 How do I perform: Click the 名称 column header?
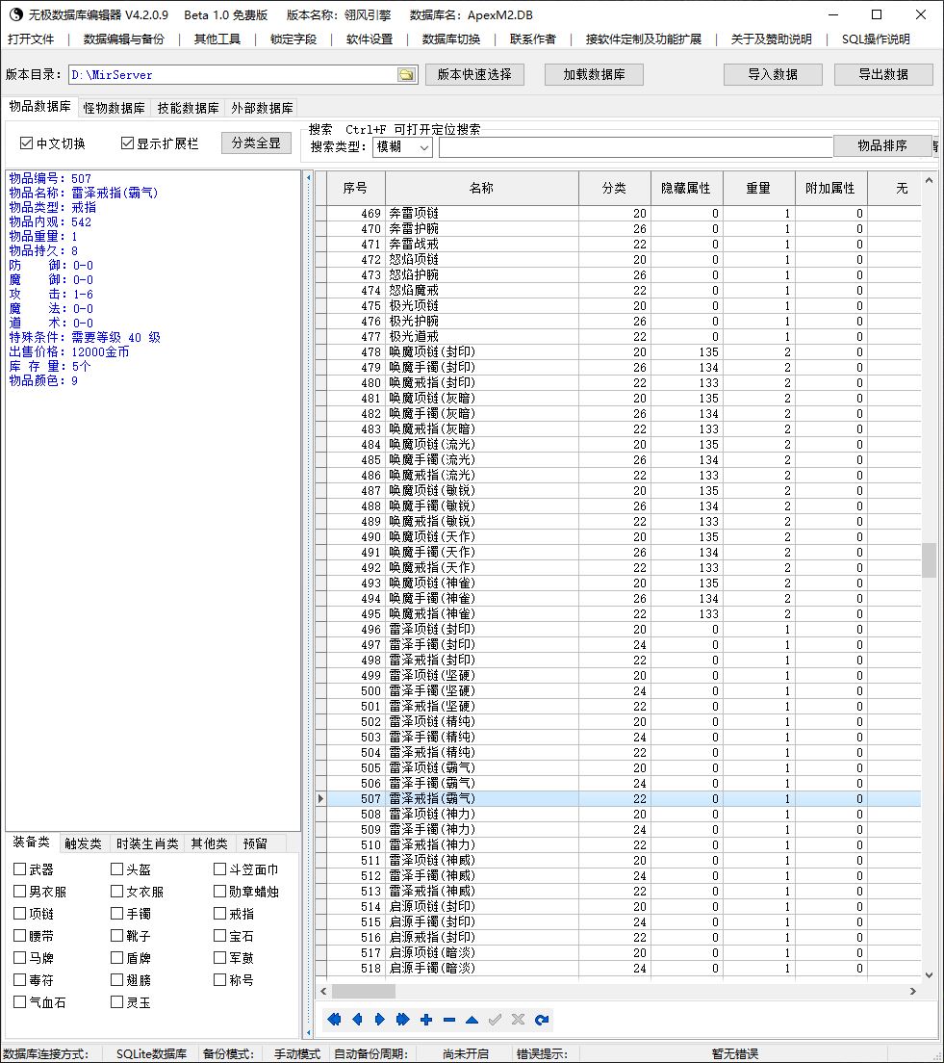[x=482, y=189]
